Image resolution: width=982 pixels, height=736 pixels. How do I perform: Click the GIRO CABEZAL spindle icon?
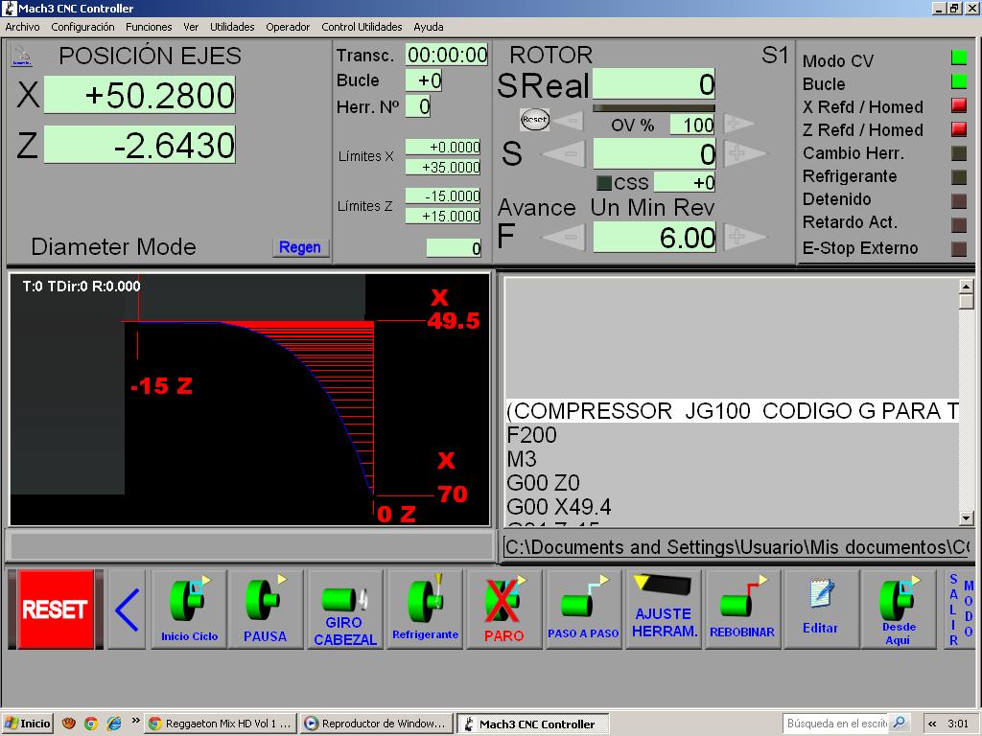point(344,609)
